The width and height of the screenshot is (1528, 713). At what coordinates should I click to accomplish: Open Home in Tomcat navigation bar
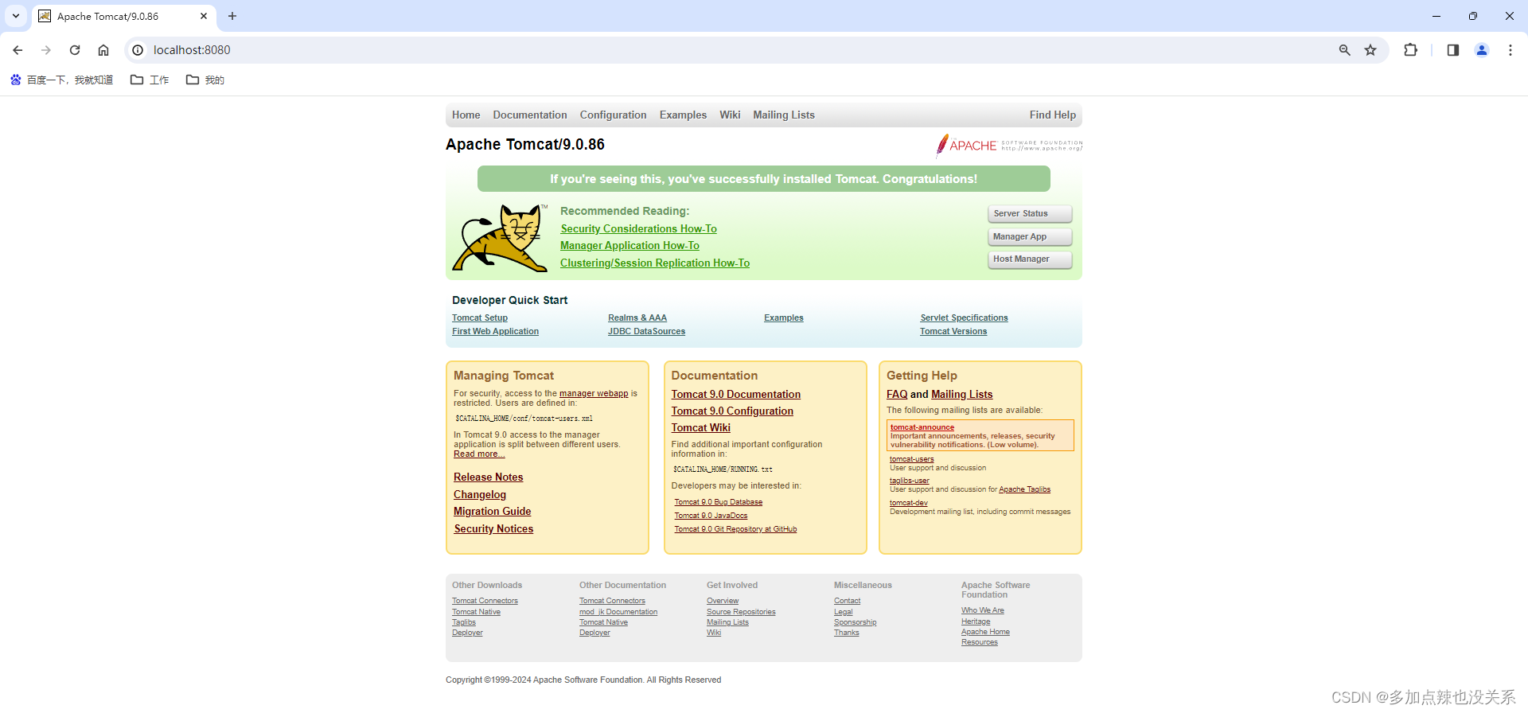[466, 115]
